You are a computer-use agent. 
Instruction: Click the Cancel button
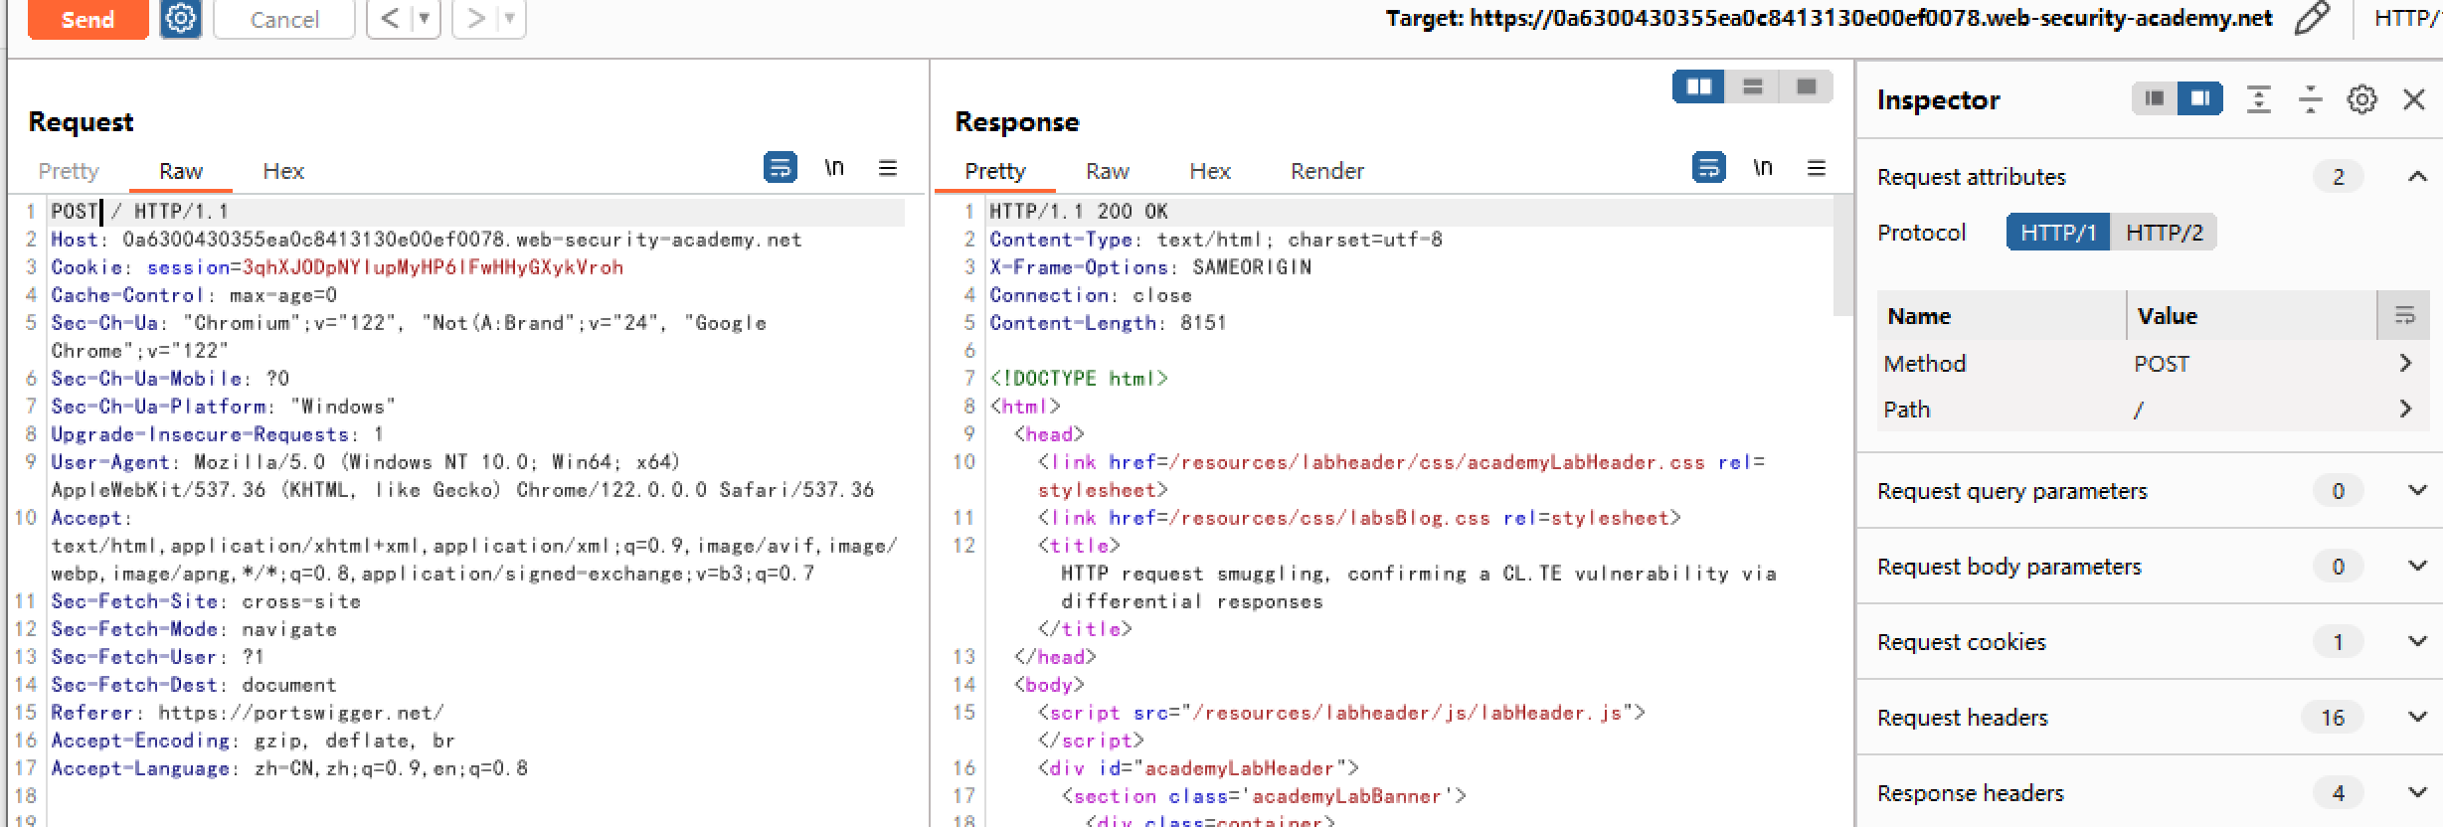click(284, 19)
